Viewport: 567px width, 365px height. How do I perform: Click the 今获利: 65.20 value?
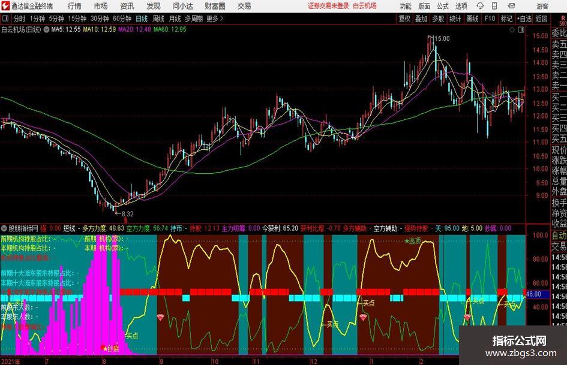coord(280,228)
